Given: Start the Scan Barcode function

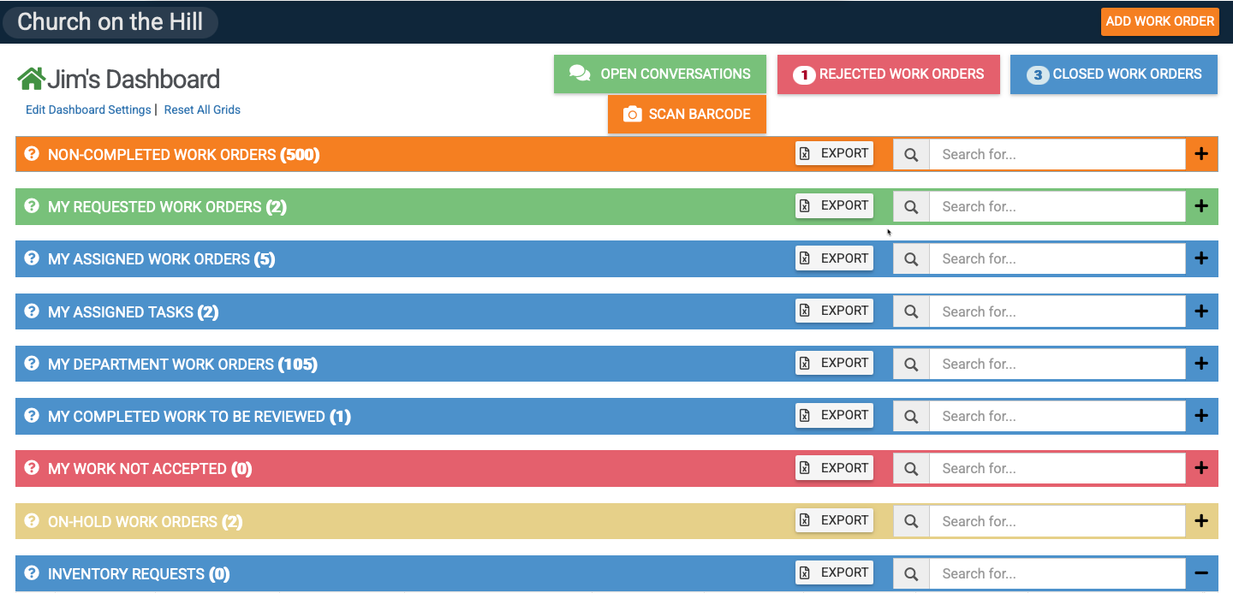Looking at the screenshot, I should [687, 115].
